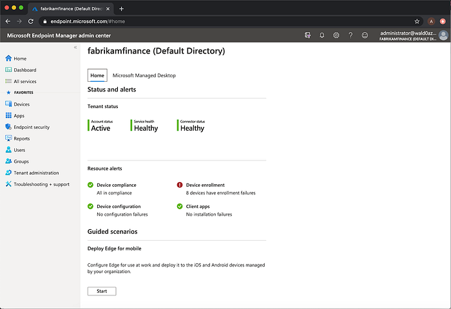This screenshot has height=309, width=451.
Task: Click the Groups icon in sidebar
Action: click(8, 161)
